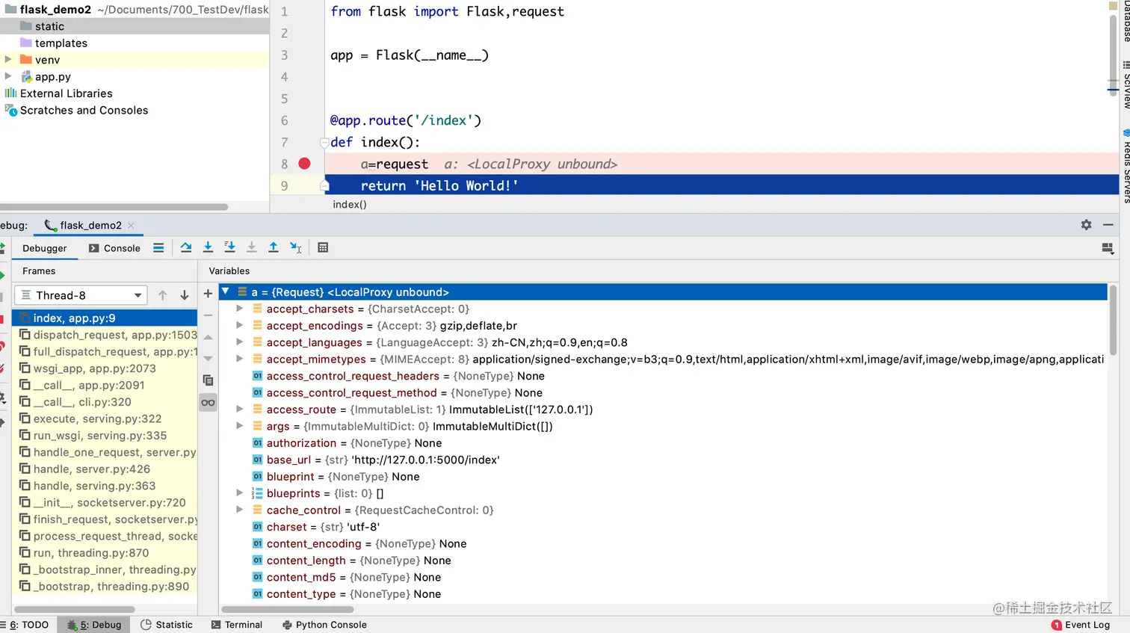Toggle the watches glasses icon in Variables
This screenshot has height=633, width=1130.
click(x=208, y=403)
